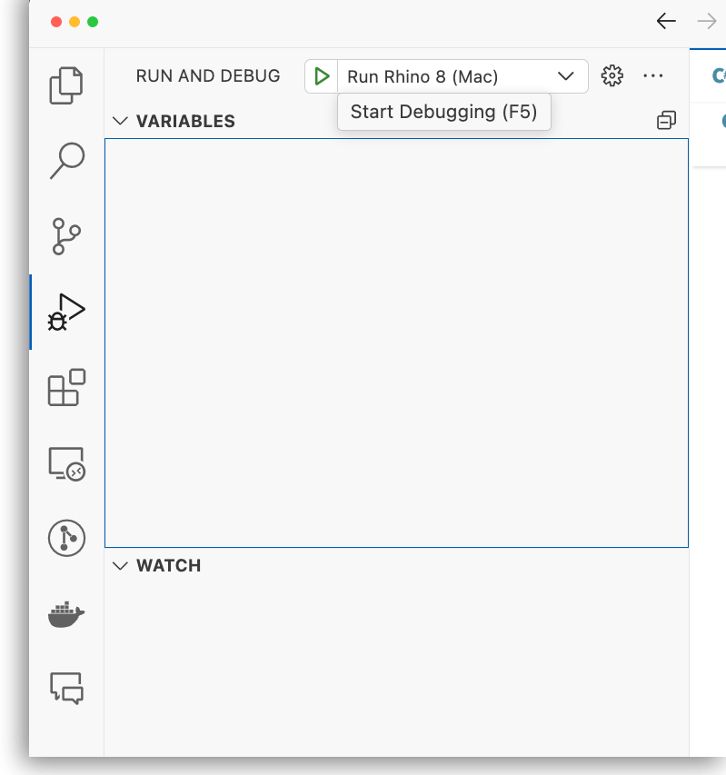
Task: Open the Search view in activity bar
Action: 66,161
